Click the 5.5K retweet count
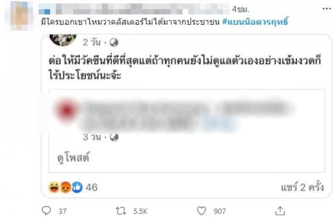Screen dimensions: 334x219 point(140,211)
